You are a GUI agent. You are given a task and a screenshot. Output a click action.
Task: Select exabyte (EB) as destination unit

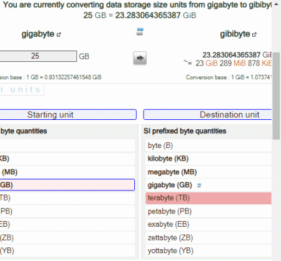(x=209, y=224)
